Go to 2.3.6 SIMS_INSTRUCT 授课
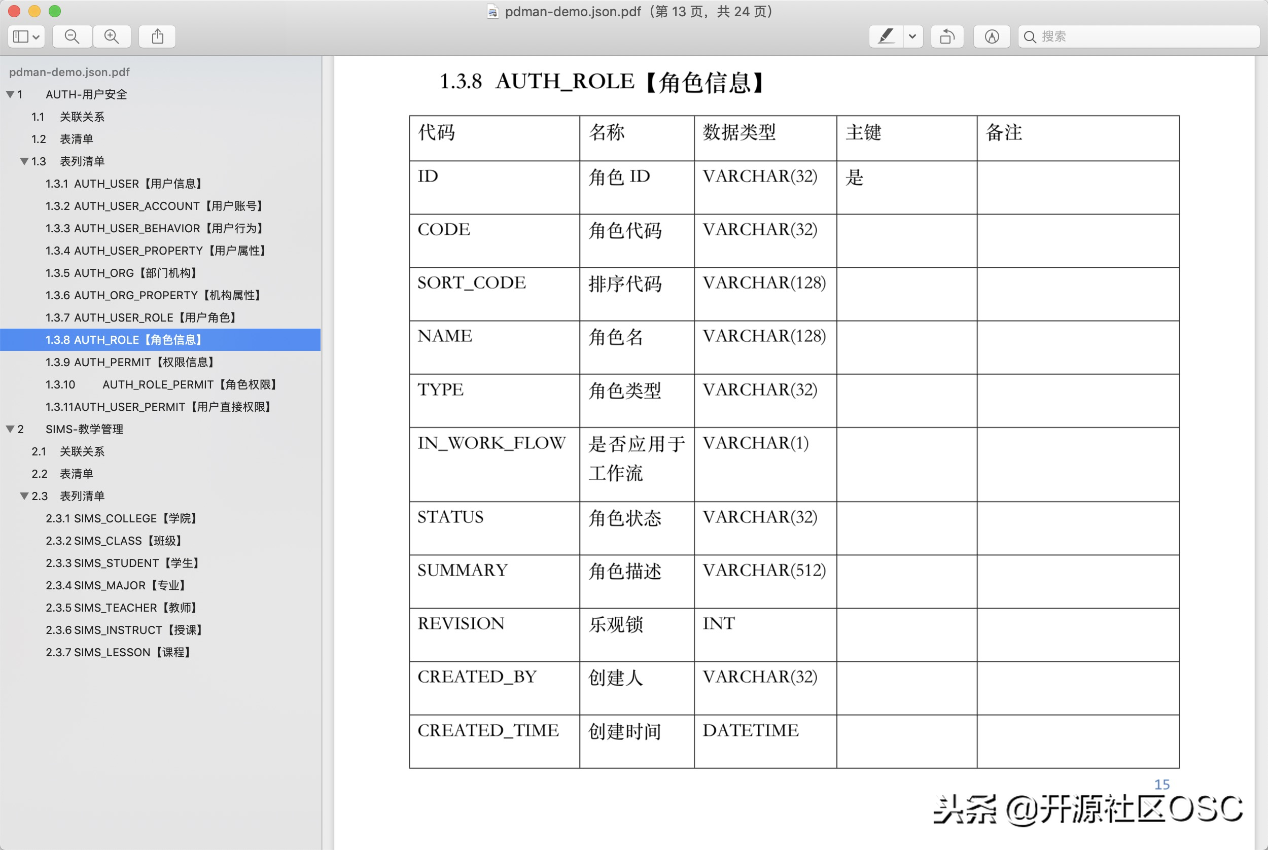1268x850 pixels. point(125,629)
